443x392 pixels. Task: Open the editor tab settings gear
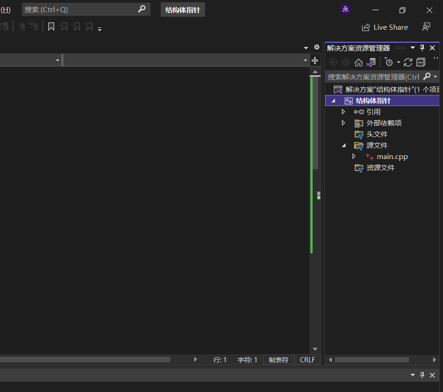tap(317, 47)
